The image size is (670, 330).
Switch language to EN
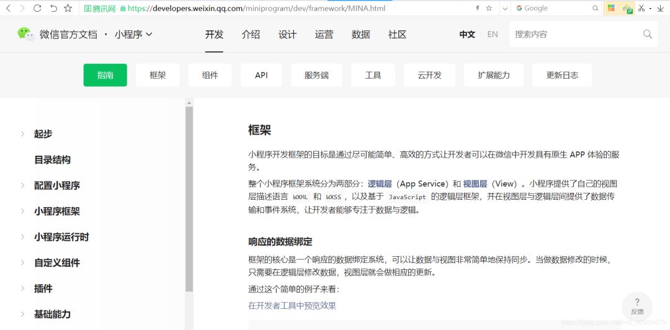493,35
